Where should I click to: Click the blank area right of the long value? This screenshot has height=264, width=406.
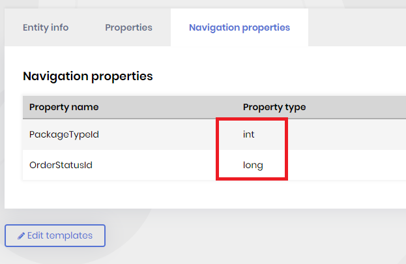[x=345, y=165]
